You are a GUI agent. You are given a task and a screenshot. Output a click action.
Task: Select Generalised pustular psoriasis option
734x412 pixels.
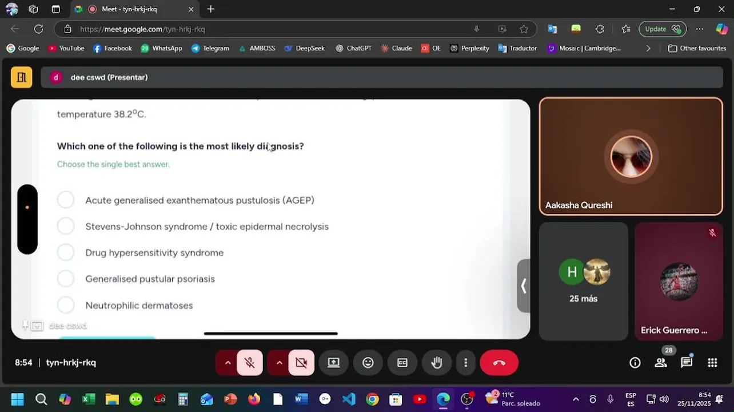[x=66, y=279]
